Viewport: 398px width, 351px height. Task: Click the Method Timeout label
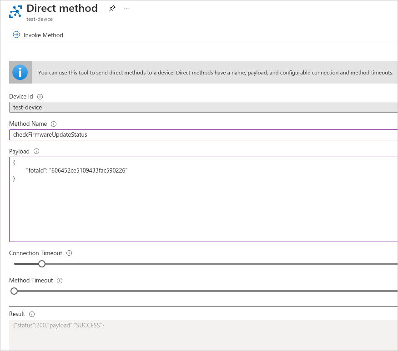[31, 280]
